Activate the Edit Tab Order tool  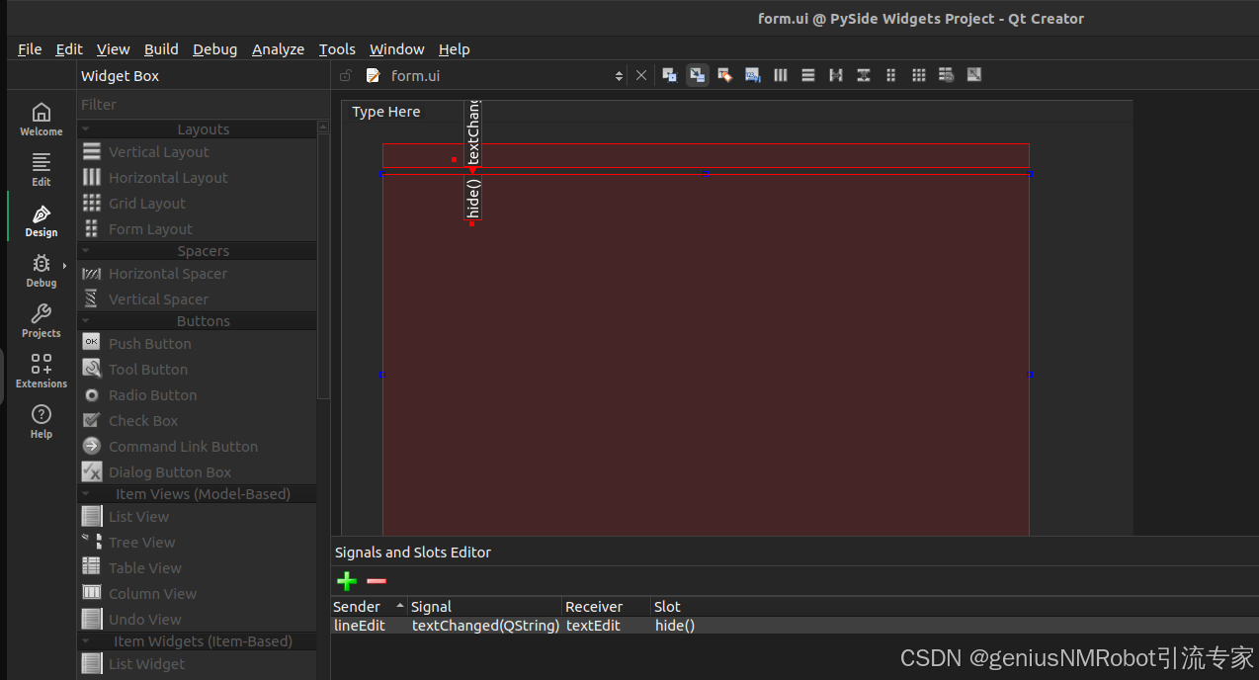[752, 75]
